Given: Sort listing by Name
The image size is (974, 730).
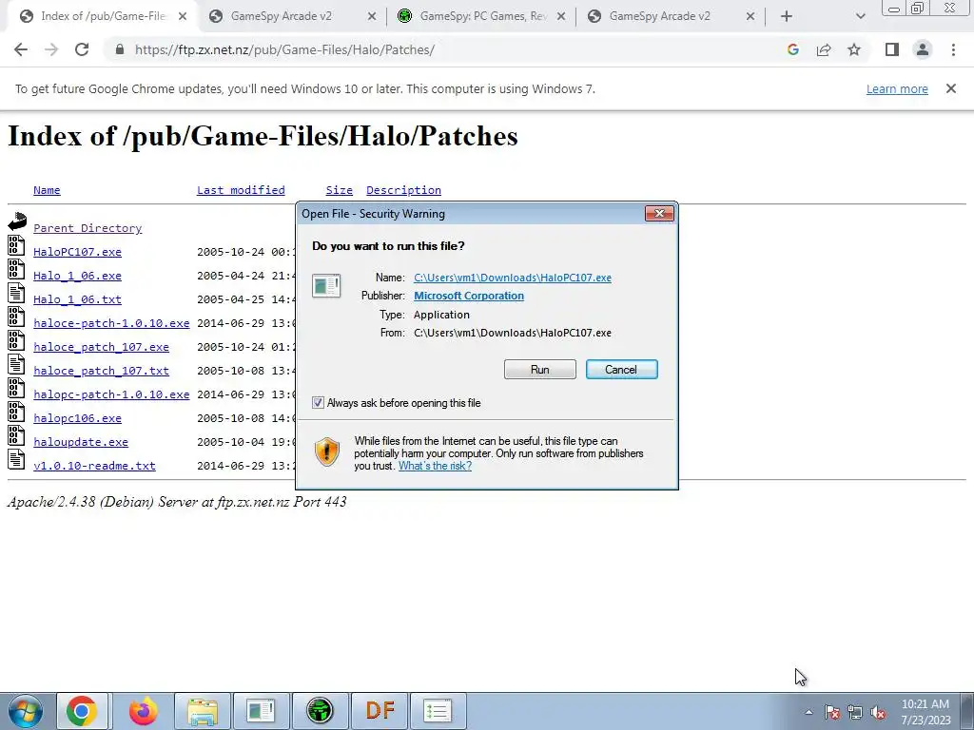Looking at the screenshot, I should (x=47, y=190).
